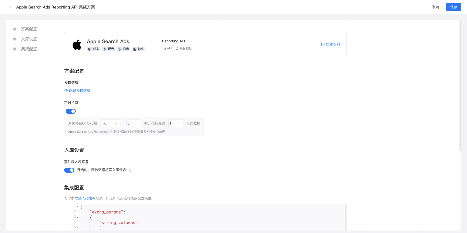
Task: Click the gear icon beside 配置授权信息
Action: (x=66, y=91)
